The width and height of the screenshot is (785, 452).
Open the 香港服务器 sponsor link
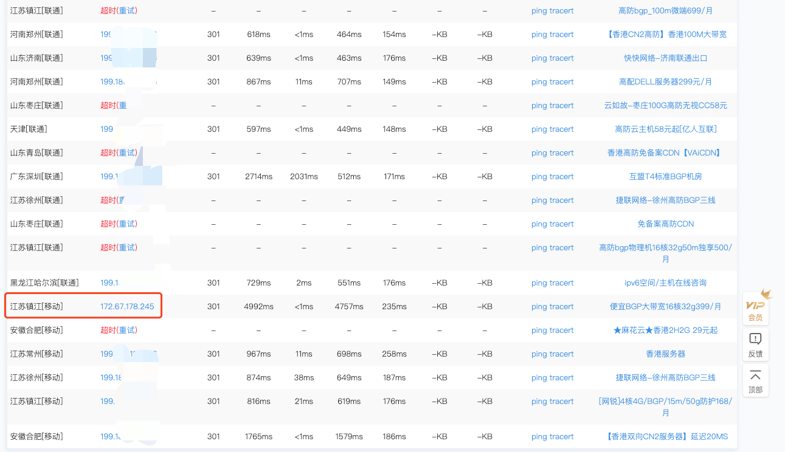(665, 354)
